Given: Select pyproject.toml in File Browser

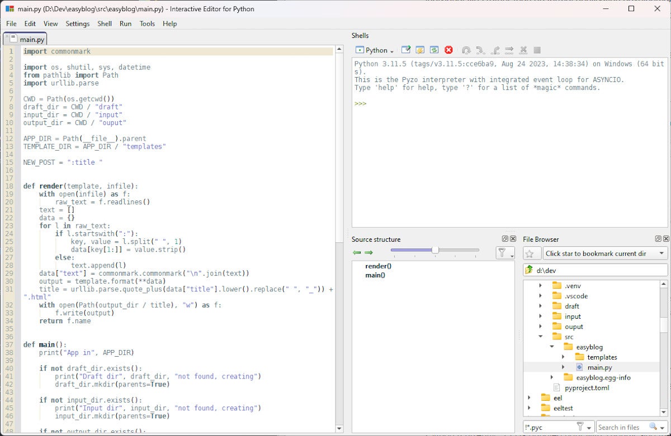Looking at the screenshot, I should [587, 387].
